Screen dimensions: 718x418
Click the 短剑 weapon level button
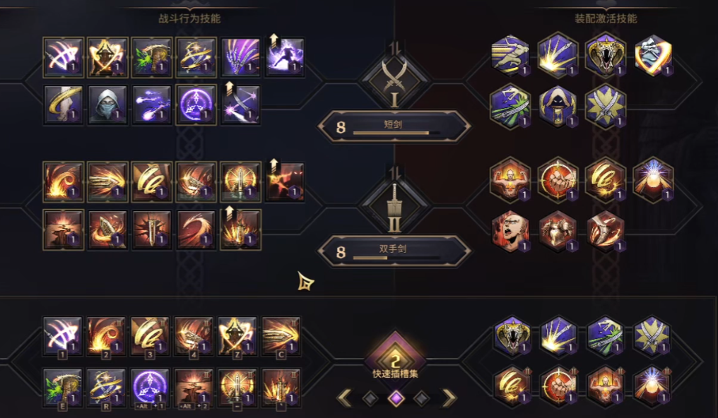pyautogui.click(x=394, y=126)
